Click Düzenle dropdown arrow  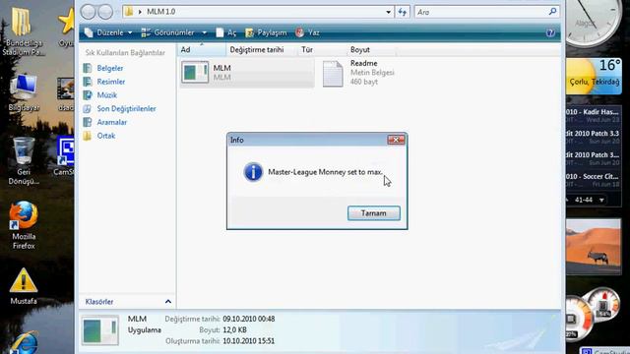point(130,32)
